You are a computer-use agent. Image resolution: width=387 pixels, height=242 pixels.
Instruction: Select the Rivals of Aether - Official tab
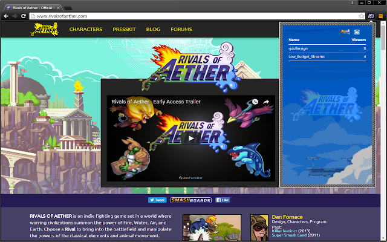(33, 8)
